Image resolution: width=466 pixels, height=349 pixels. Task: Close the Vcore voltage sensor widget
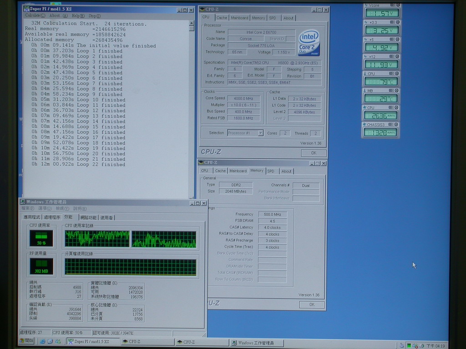398,5
